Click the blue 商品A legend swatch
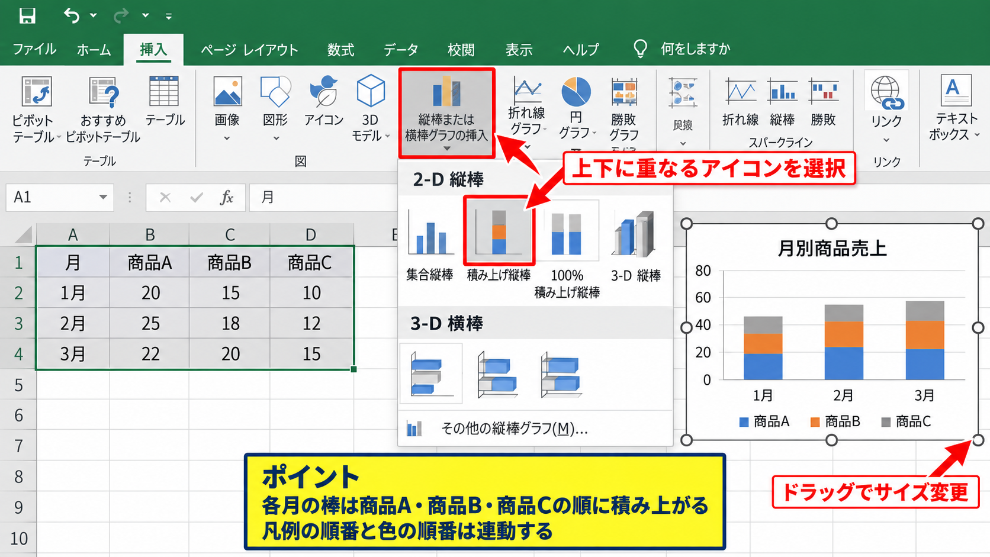The height and width of the screenshot is (557, 990). [744, 422]
